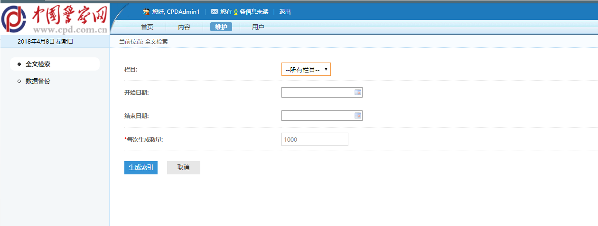The image size is (598, 226).
Task: Click the 取消 button
Action: [184, 168]
